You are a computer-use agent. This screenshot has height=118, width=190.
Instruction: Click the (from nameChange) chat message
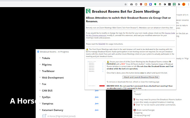pos(145,110)
